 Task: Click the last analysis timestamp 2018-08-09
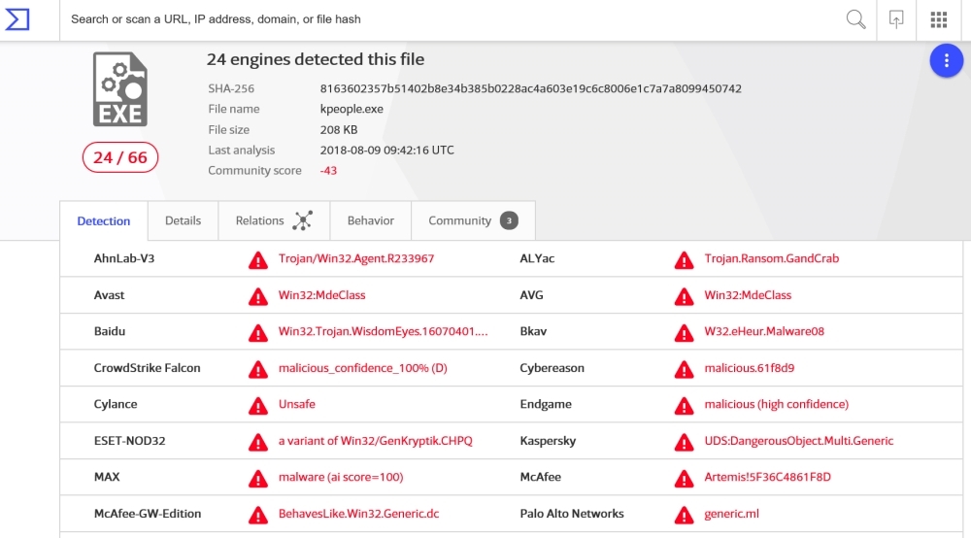coord(387,150)
